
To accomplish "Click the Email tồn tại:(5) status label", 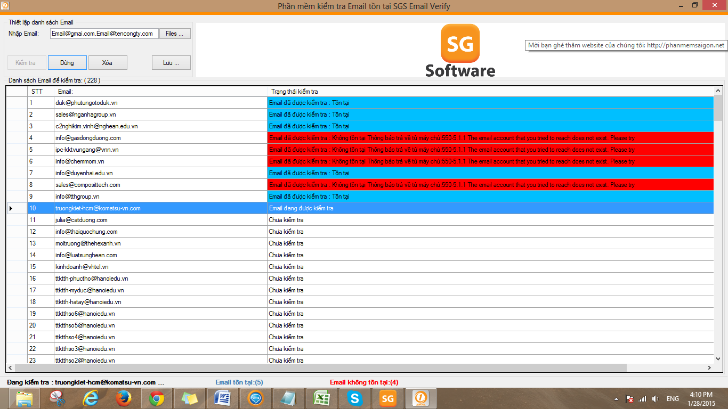I will pos(239,382).
